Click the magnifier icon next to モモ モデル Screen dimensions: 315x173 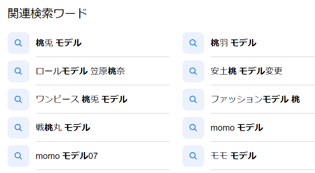click(x=193, y=156)
